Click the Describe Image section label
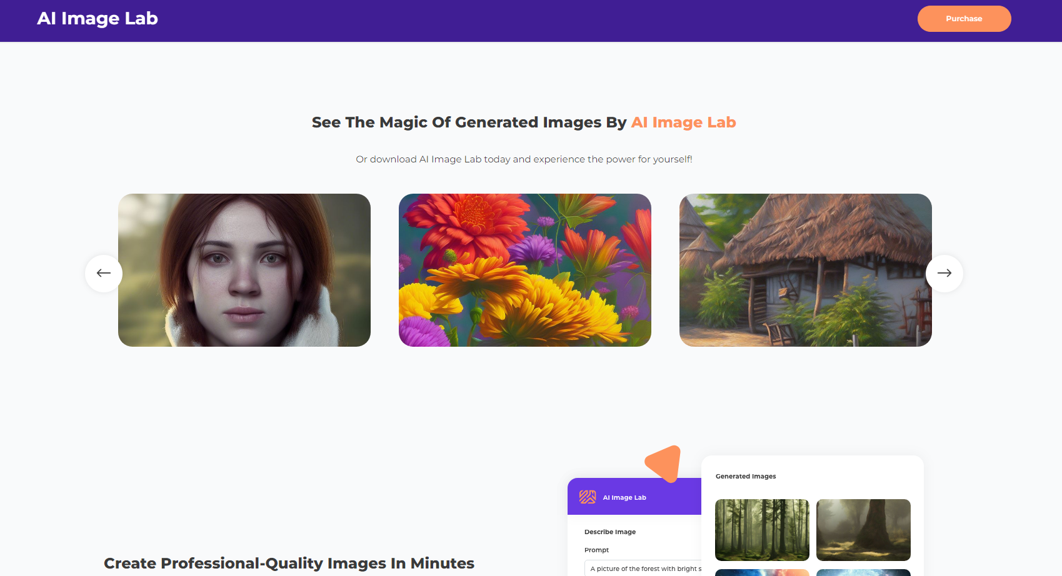 click(x=609, y=532)
